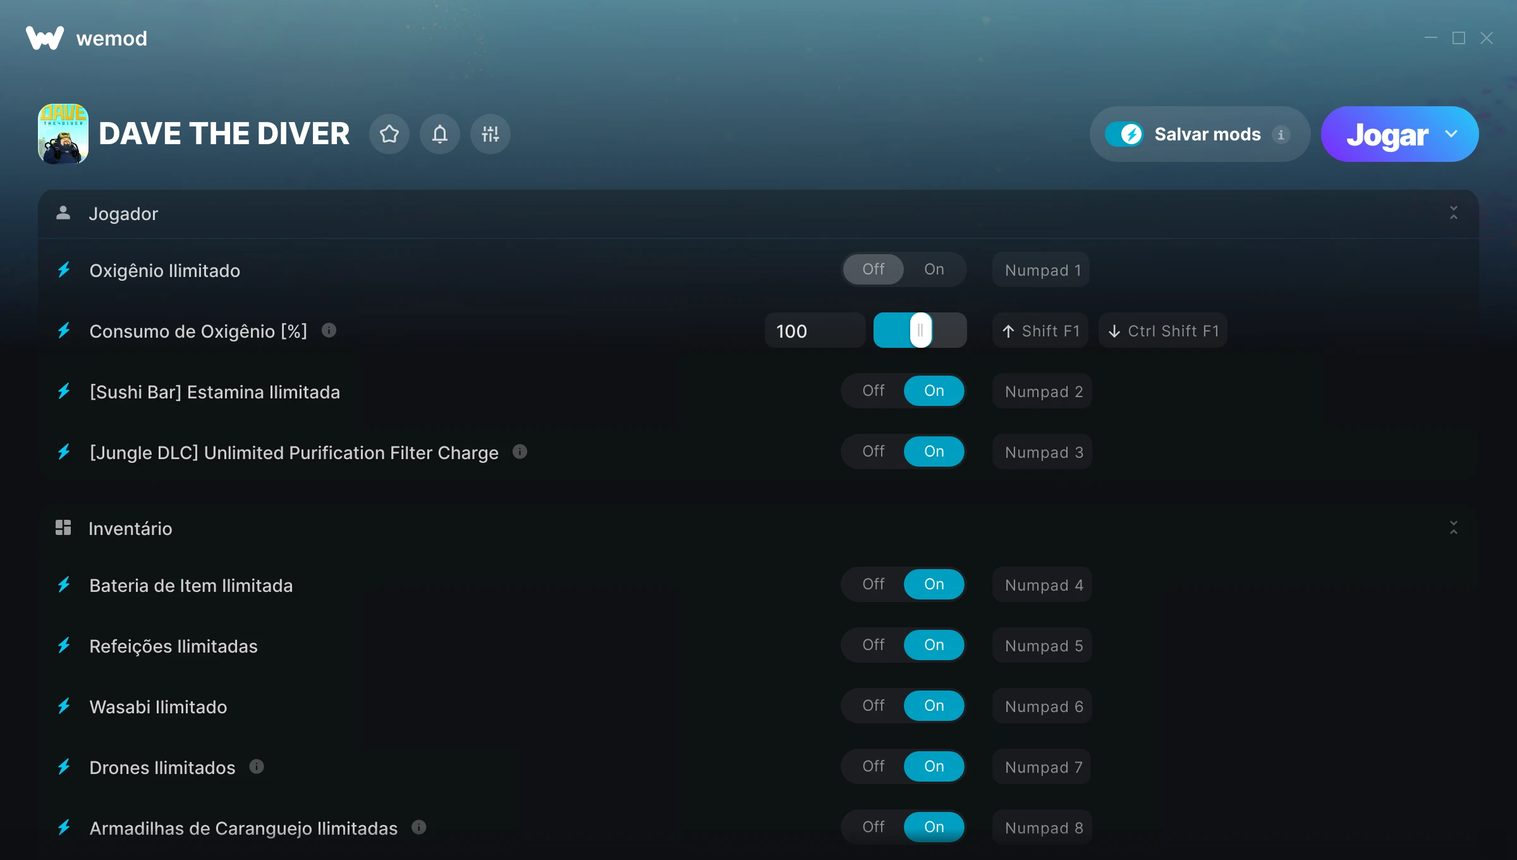Toggle the Salvar mods switch

click(1124, 134)
